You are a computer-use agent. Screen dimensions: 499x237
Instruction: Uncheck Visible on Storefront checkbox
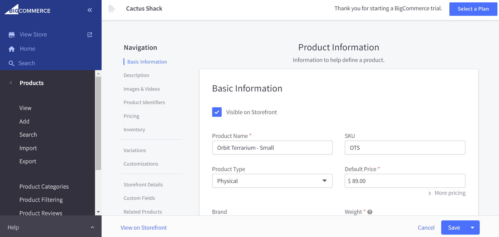pos(217,112)
